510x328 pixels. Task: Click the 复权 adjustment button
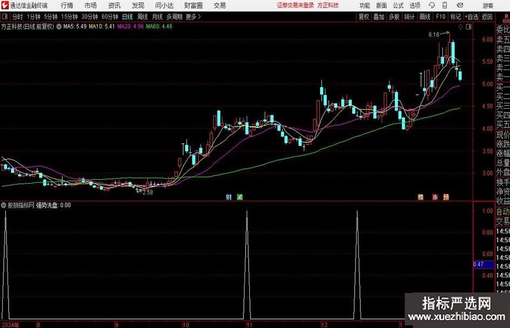click(x=364, y=17)
